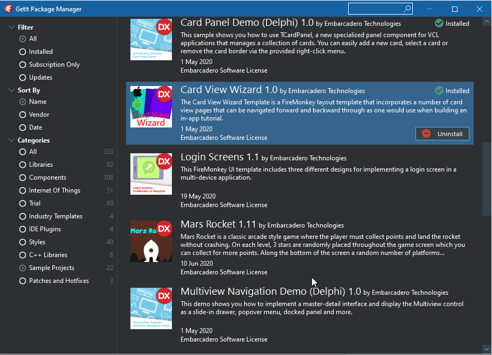The width and height of the screenshot is (492, 355).
Task: Click Mars Rocket's Embarcadero Software License text
Action: 224,272
